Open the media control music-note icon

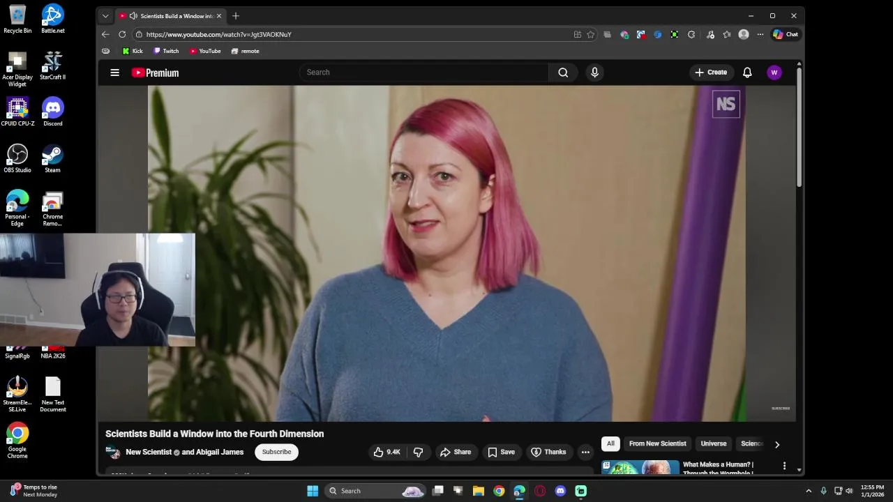(710, 34)
